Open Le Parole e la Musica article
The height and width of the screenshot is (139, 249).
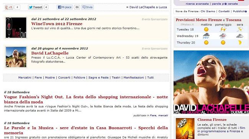coord(86,130)
